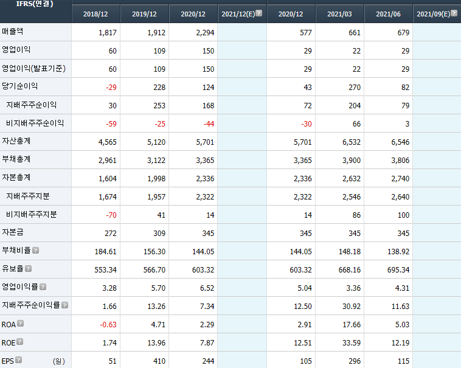461x368 pixels.
Task: Click the help icon next to 영업이익률
Action: pyautogui.click(x=43, y=287)
